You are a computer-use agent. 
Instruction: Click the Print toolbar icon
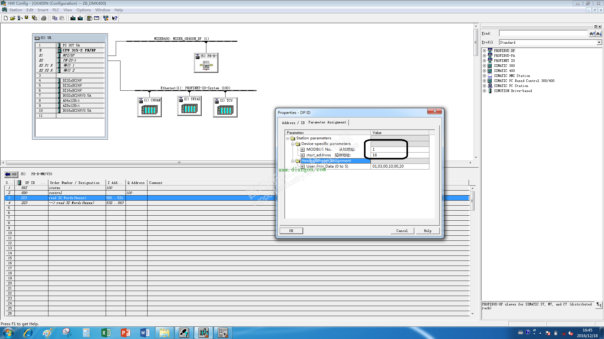pos(44,18)
